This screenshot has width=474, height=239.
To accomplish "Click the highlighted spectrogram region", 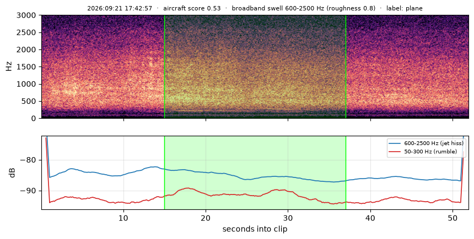I will point(255,66).
